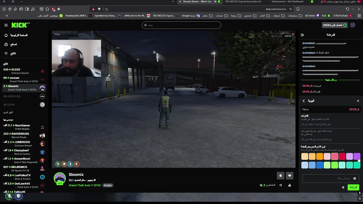Open LosPollosTV recommended channel
Viewport: 363px width, 204px height.
tap(24, 177)
